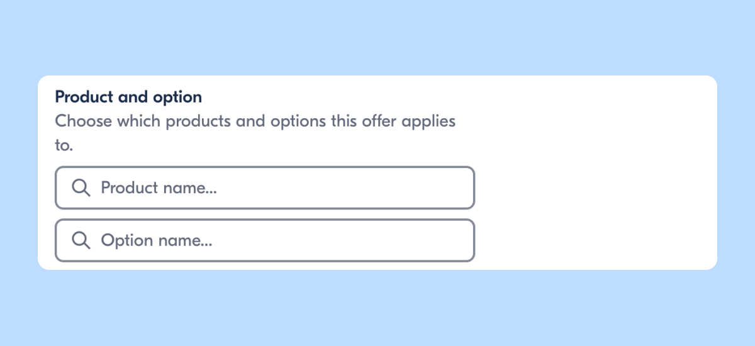The image size is (755, 346).
Task: Tap the magnifying glass beside Option name
Action: coord(81,240)
